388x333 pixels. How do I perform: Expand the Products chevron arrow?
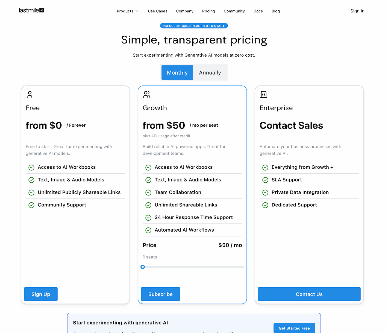click(137, 11)
